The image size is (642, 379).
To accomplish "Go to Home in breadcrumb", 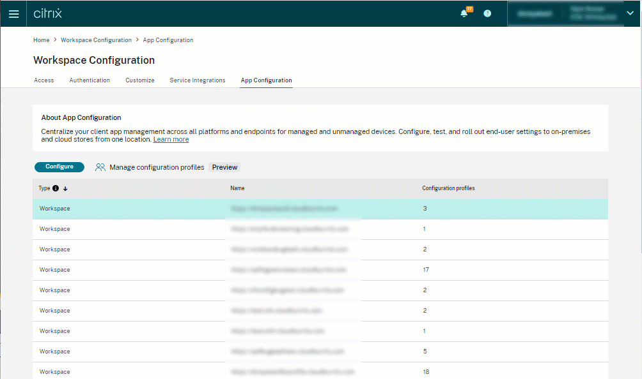I will [x=41, y=40].
